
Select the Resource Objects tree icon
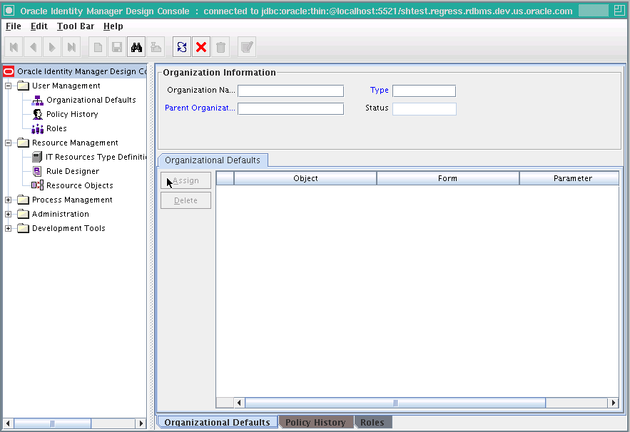pyautogui.click(x=37, y=185)
